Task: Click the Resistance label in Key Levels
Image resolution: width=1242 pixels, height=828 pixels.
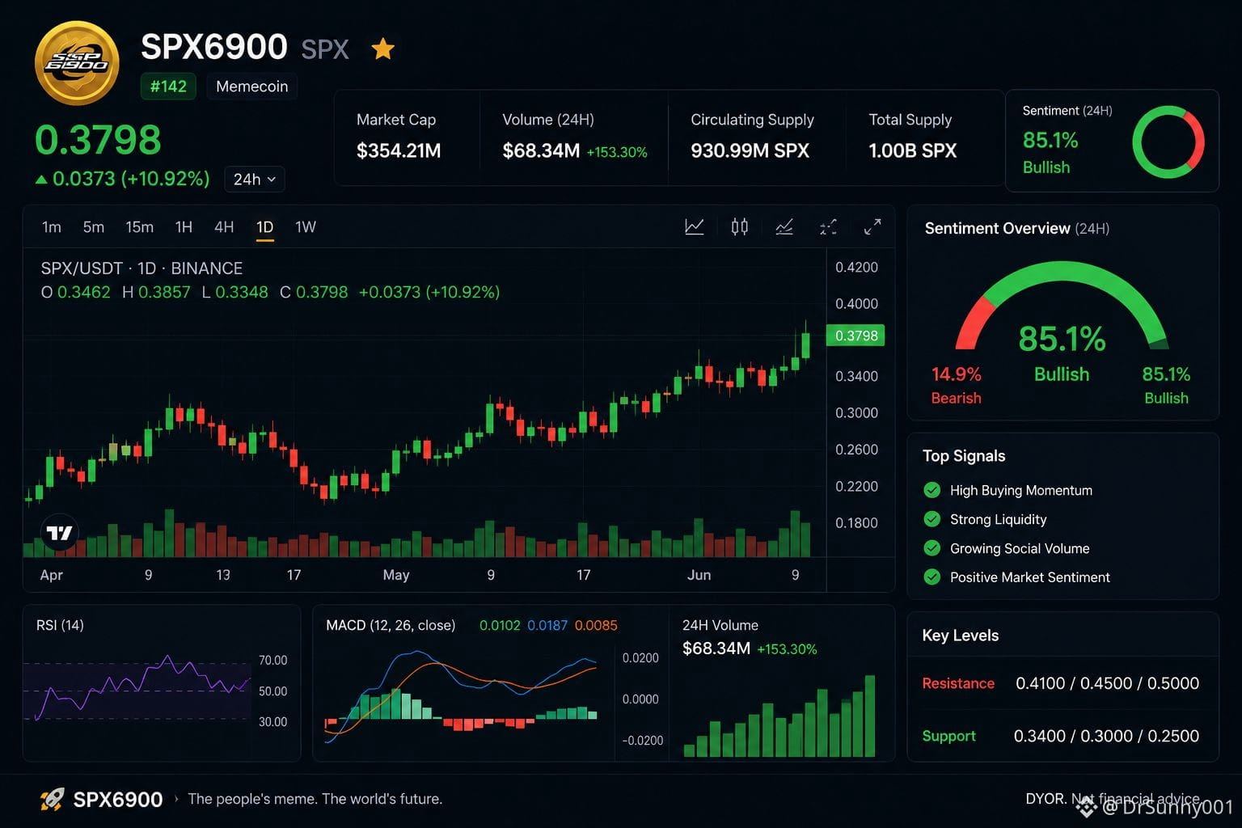Action: [958, 683]
